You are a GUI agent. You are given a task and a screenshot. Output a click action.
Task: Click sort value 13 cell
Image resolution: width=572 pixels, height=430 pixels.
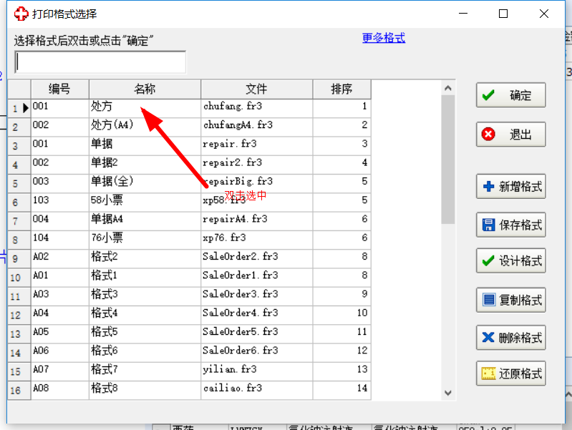point(341,371)
